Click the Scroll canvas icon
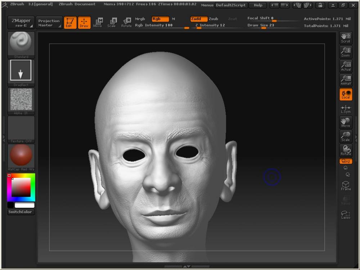The height and width of the screenshot is (270, 360). point(346,38)
